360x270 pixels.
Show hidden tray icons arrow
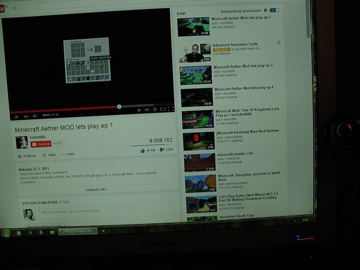click(295, 221)
